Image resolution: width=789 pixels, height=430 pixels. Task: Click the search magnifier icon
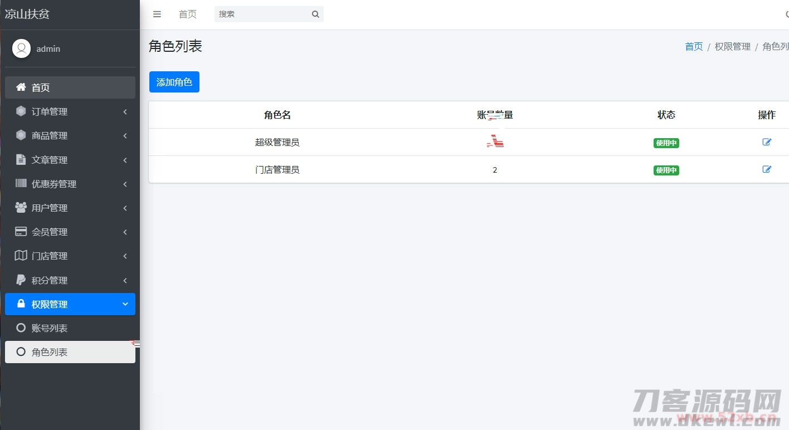pos(315,14)
